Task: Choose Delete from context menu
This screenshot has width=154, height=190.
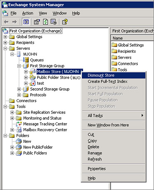Action: click(x=114, y=147)
